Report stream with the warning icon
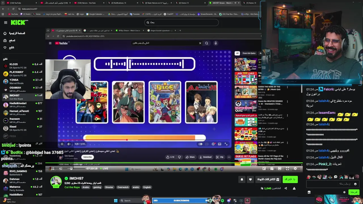Screen dimensions: 363x204 click(294, 188)
